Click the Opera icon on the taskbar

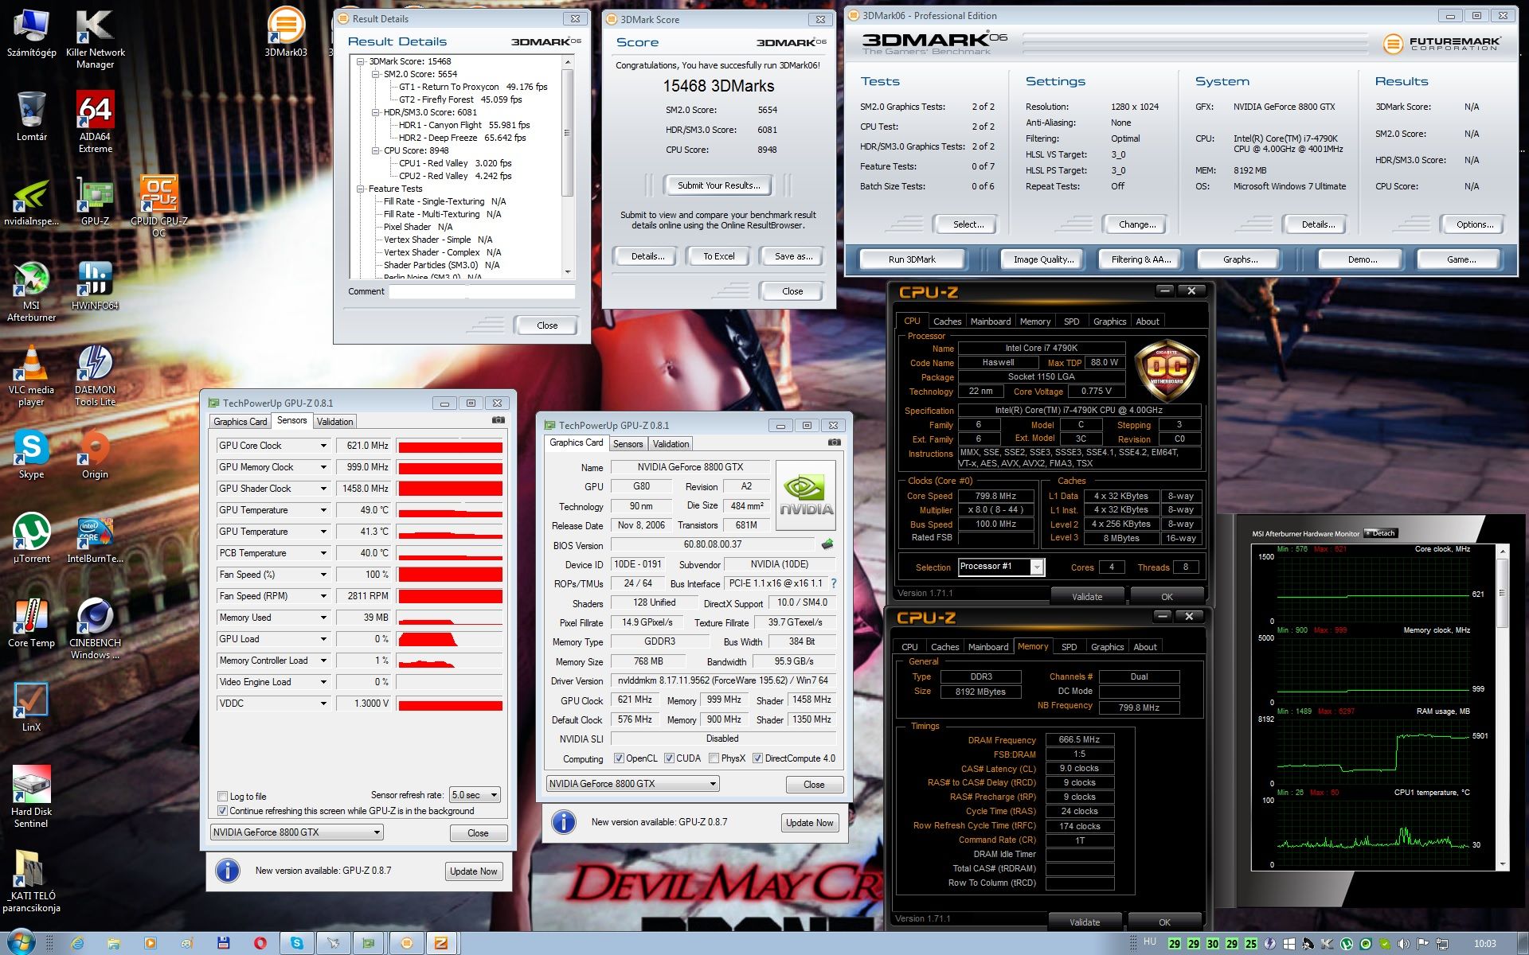pos(260,943)
